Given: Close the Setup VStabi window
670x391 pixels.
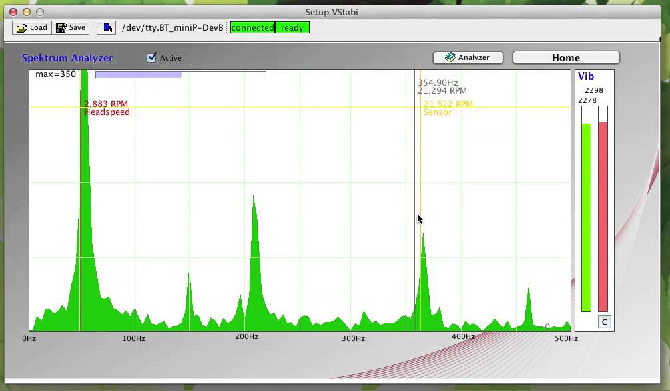Looking at the screenshot, I should pyautogui.click(x=13, y=12).
